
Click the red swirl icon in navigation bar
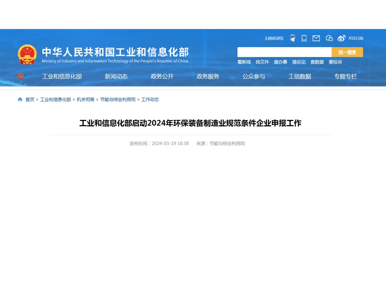tap(21, 76)
